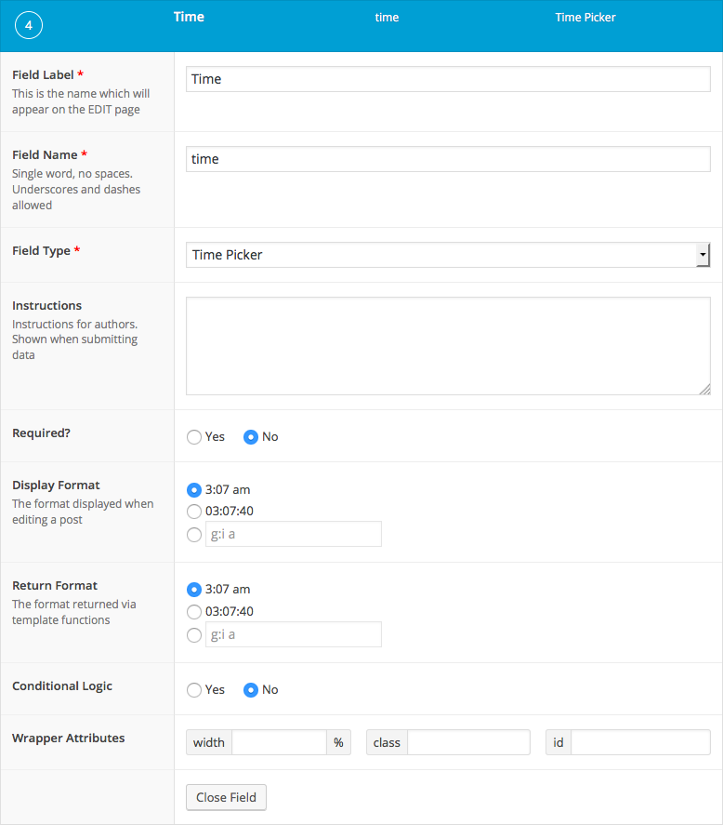Select No for Required
Screen dimensions: 723x825
point(250,437)
